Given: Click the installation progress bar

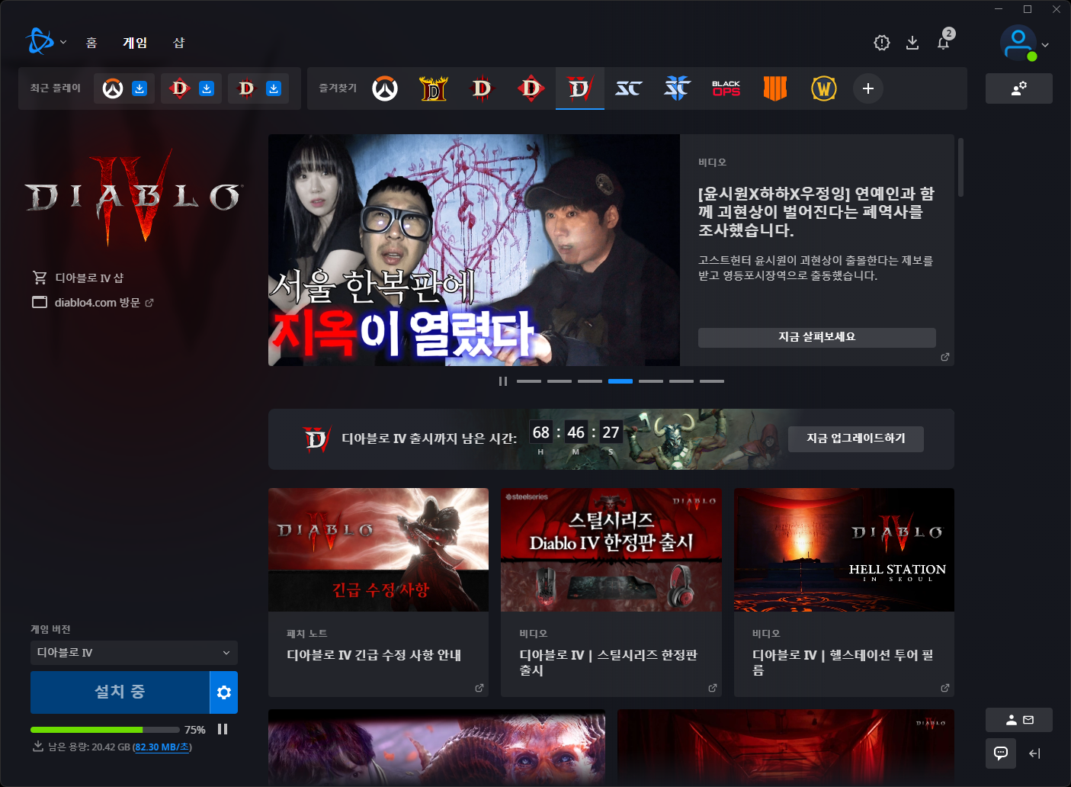Looking at the screenshot, I should (105, 730).
